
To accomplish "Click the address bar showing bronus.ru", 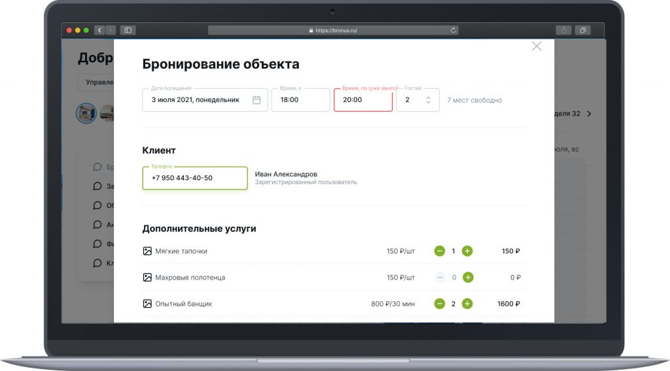I will click(333, 30).
